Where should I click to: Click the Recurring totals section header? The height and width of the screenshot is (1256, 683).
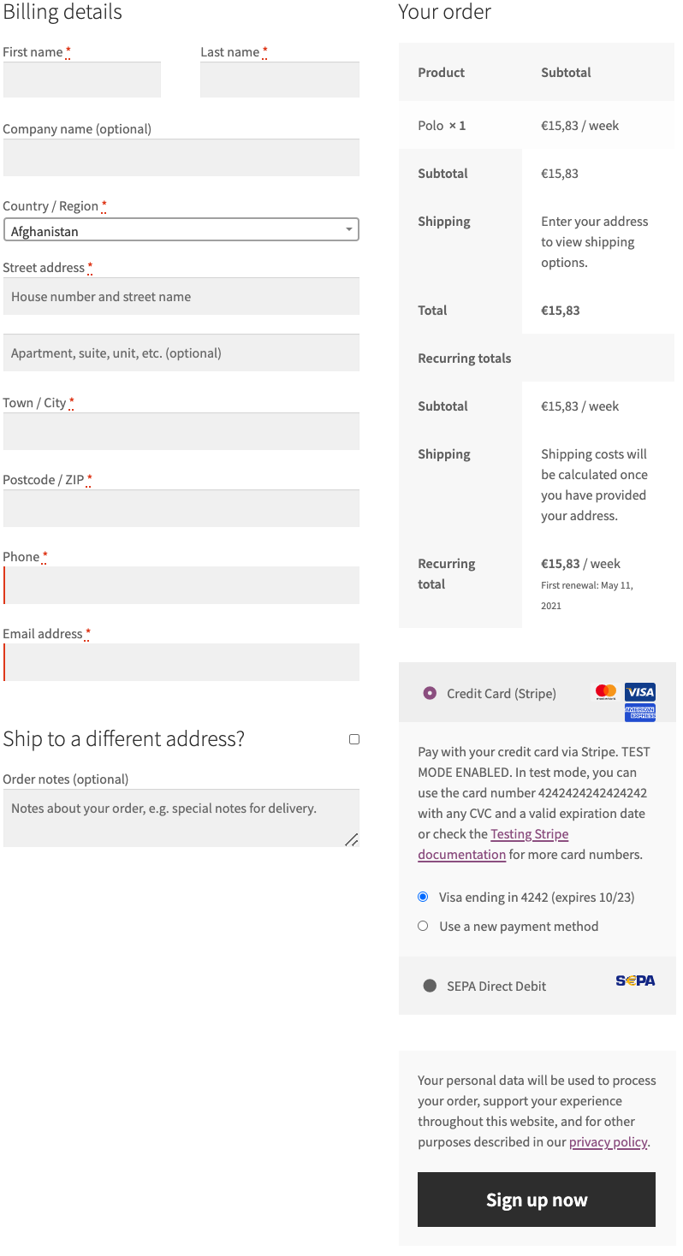(465, 358)
